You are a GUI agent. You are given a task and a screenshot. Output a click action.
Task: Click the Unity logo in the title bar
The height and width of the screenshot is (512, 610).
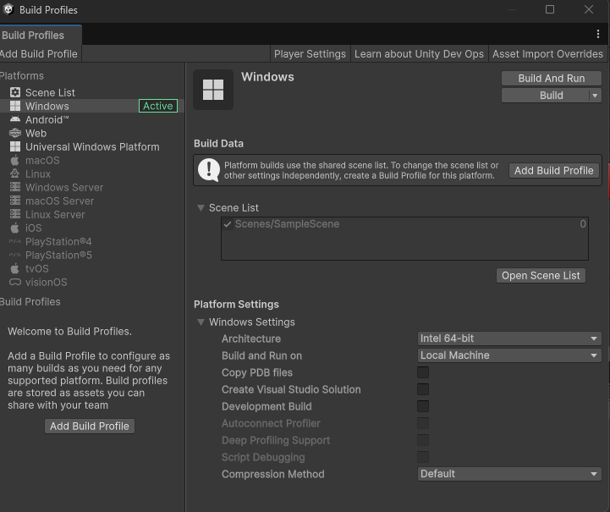(x=8, y=9)
